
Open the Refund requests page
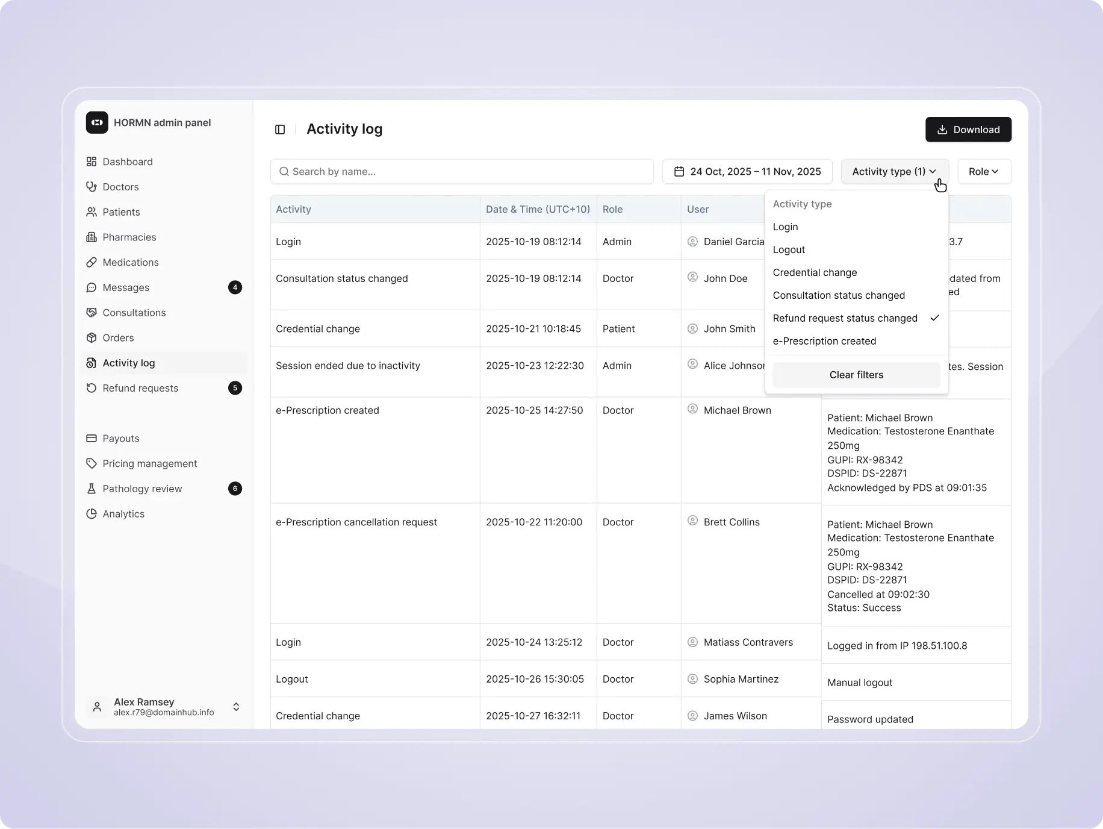click(x=140, y=388)
